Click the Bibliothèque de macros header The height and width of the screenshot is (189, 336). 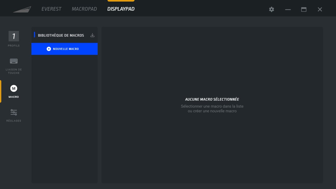tap(61, 35)
